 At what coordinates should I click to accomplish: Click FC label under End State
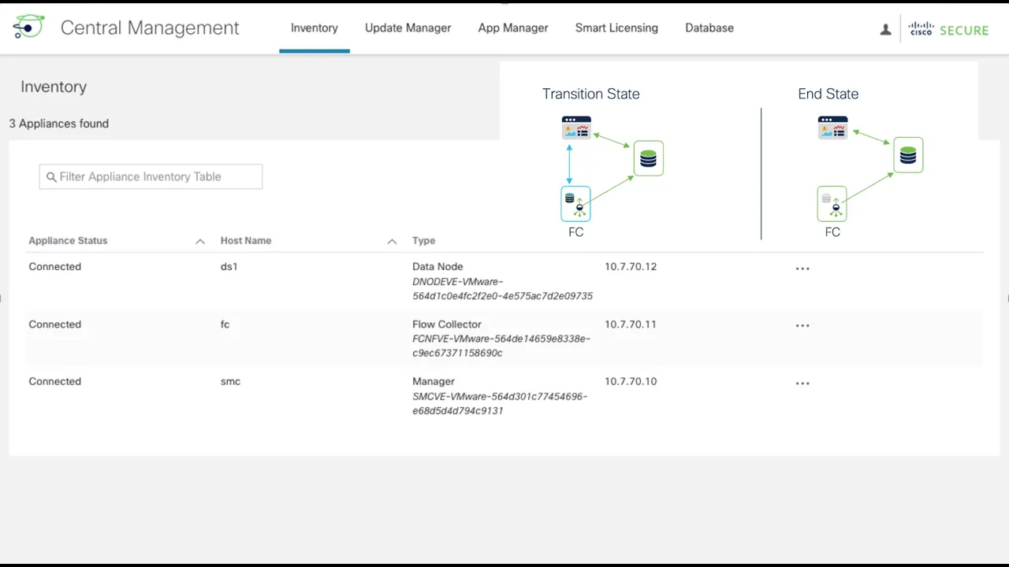tap(832, 232)
